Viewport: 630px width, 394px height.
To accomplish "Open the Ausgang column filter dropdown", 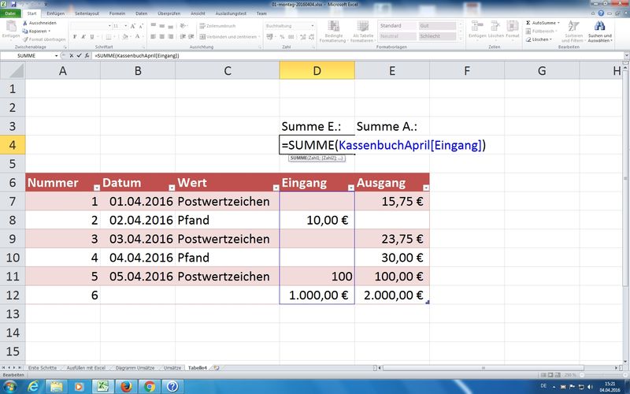I will [423, 188].
